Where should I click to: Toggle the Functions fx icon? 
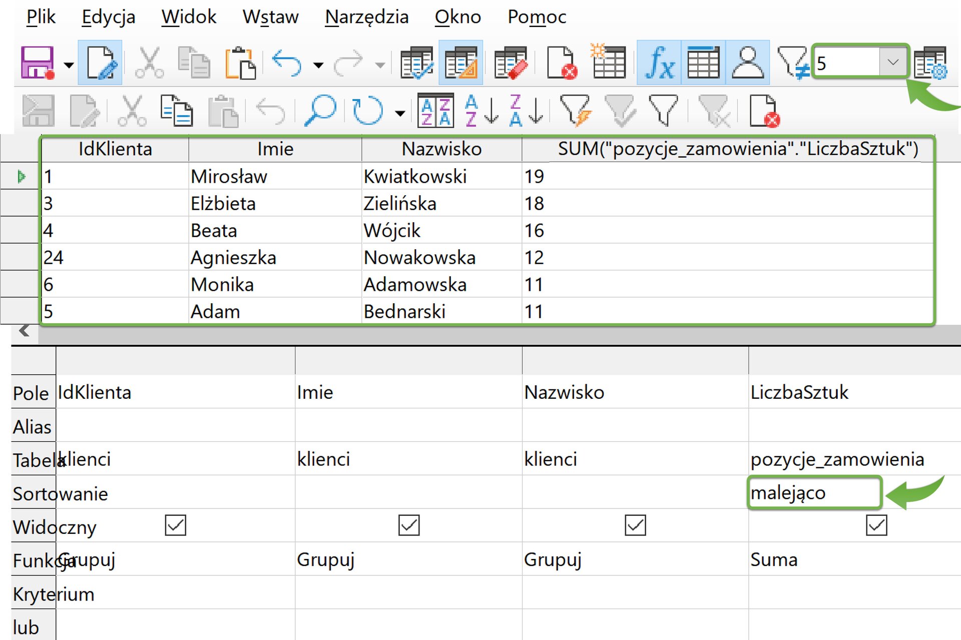659,63
